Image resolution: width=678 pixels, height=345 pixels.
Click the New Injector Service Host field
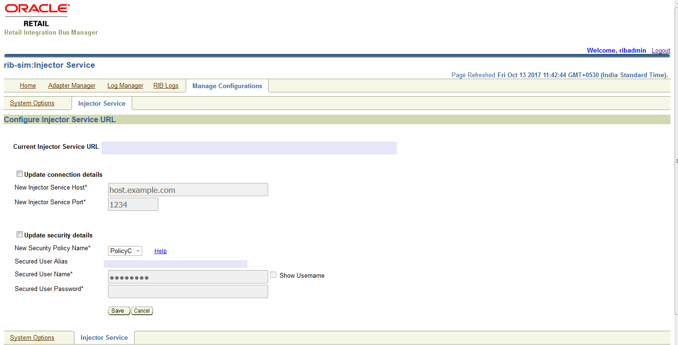coord(188,190)
